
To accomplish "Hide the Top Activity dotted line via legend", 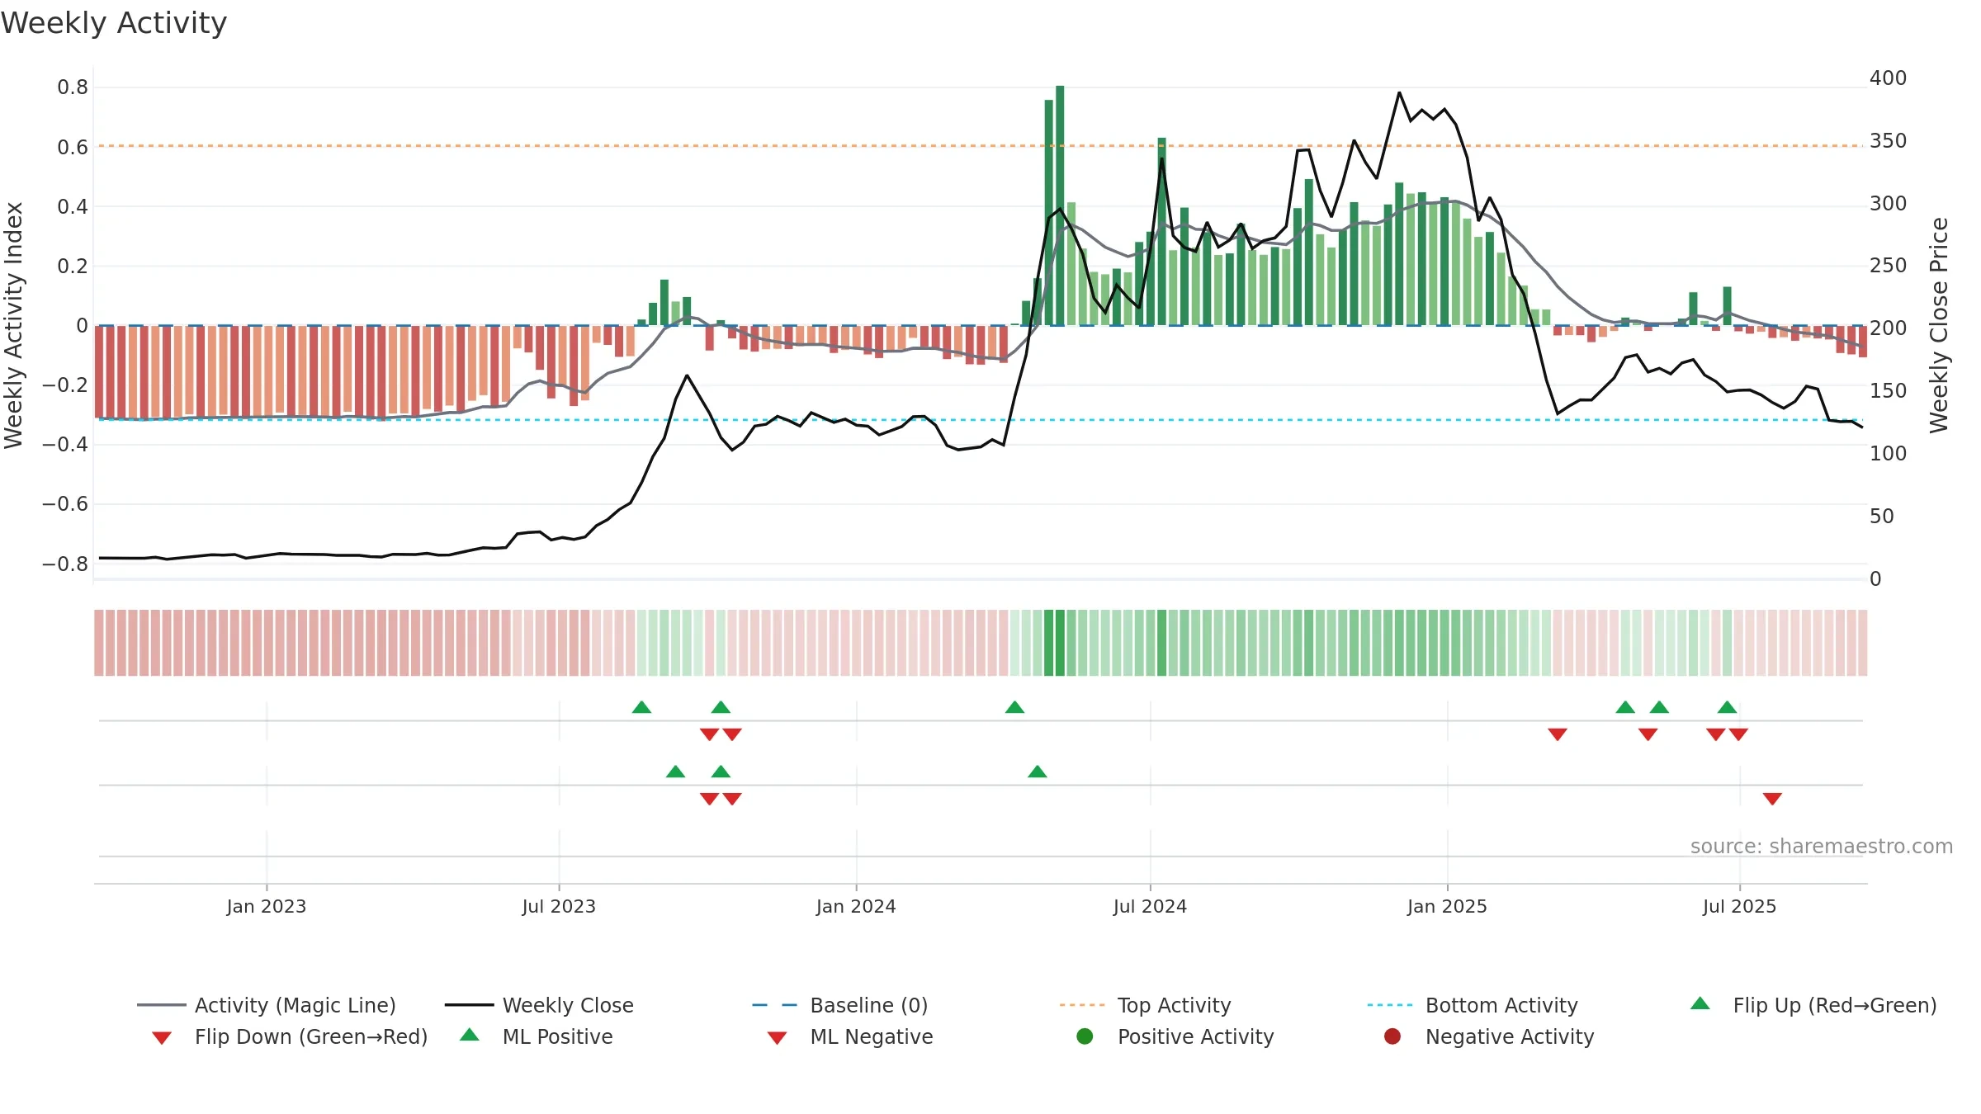I will click(1145, 1005).
